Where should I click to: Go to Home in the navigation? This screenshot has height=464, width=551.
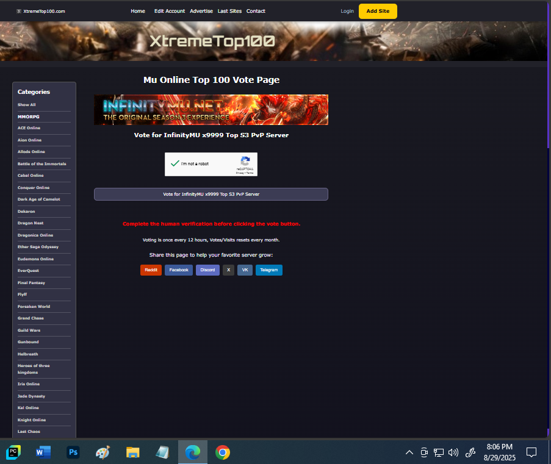click(x=138, y=11)
